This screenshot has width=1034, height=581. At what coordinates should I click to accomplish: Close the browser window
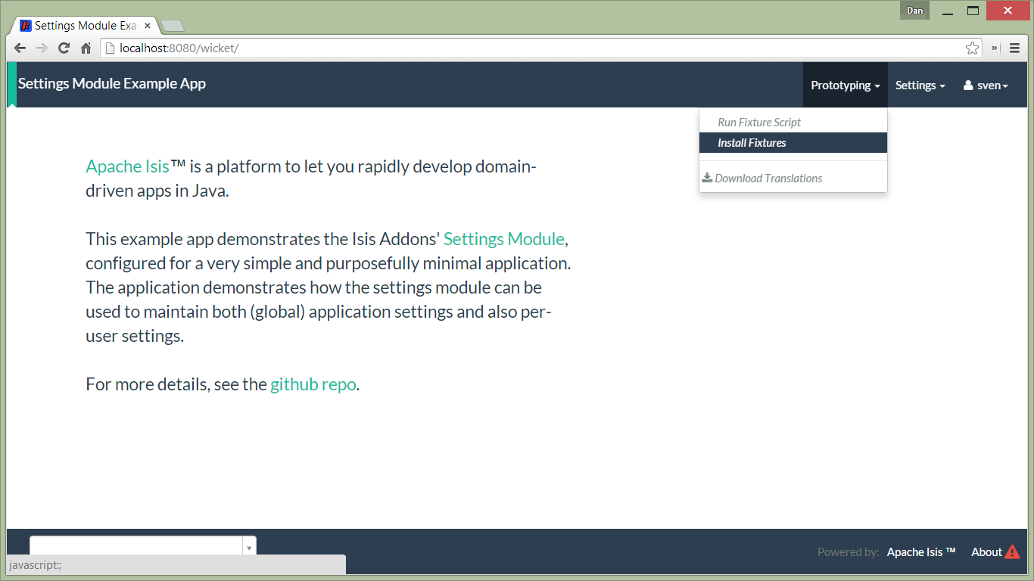pos(1007,11)
